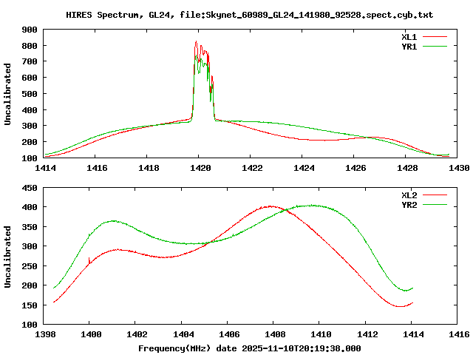
Task: Click the 1408 tick label on bottom plot
Action: tap(275, 334)
